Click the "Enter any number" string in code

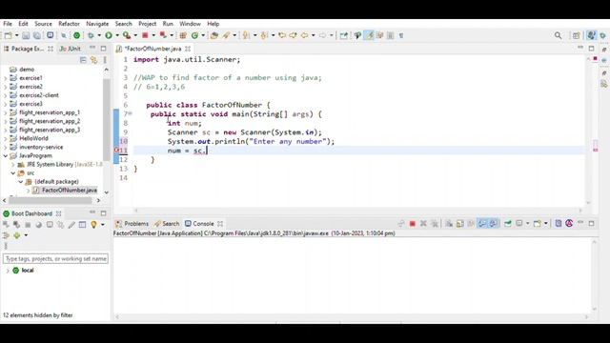tap(288, 142)
